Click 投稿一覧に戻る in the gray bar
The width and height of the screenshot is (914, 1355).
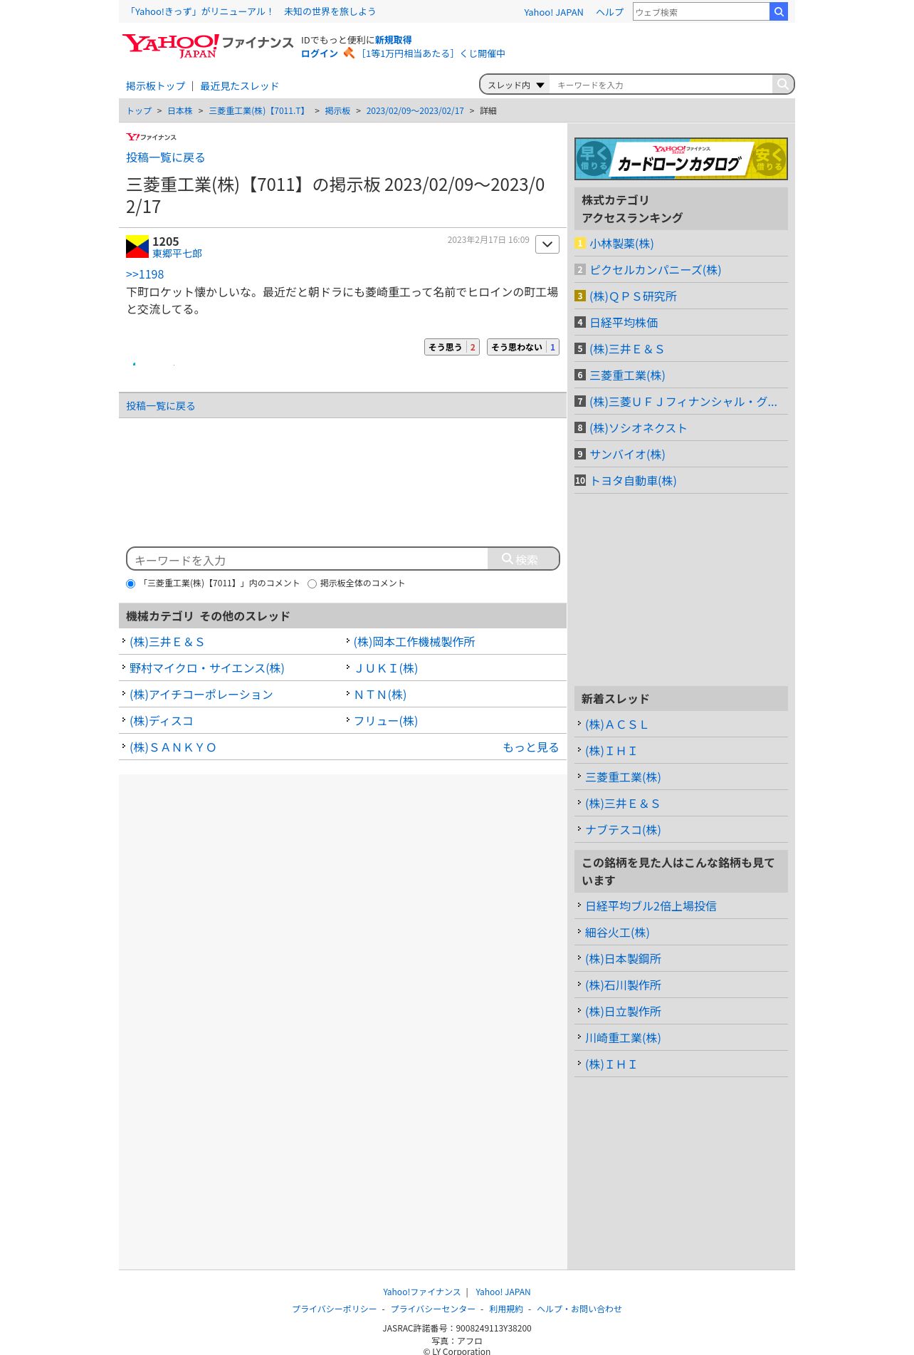click(160, 405)
